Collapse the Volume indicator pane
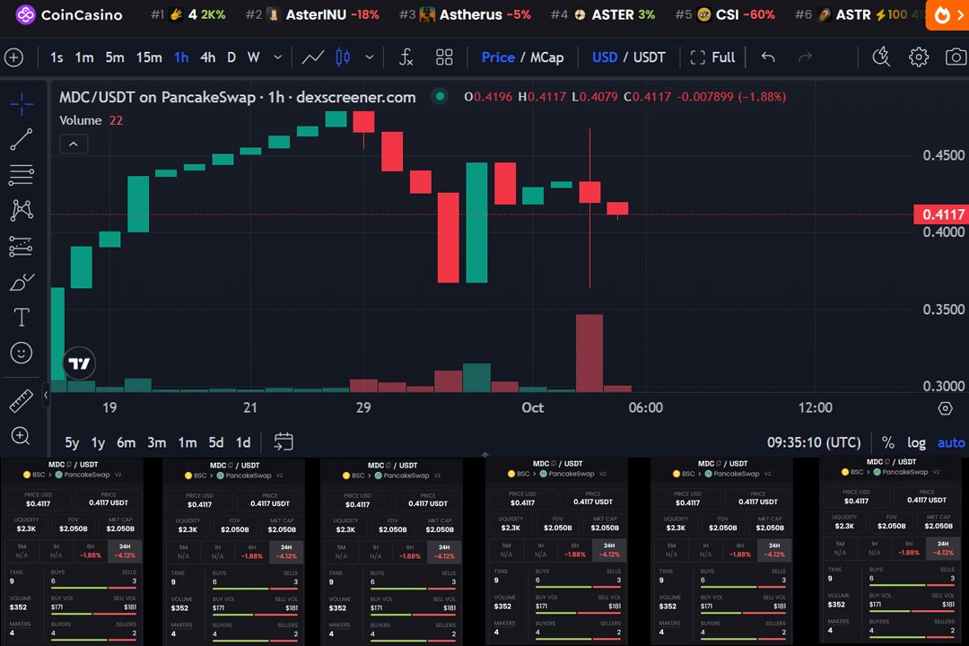This screenshot has width=969, height=646. pos(73,144)
